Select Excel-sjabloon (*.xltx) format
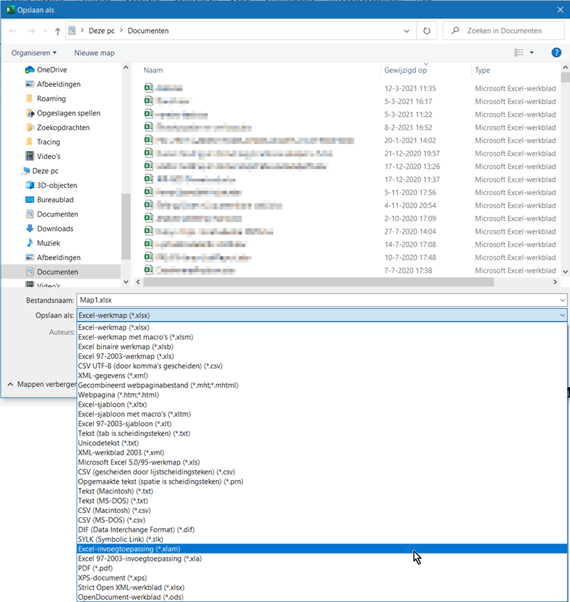 [112, 405]
